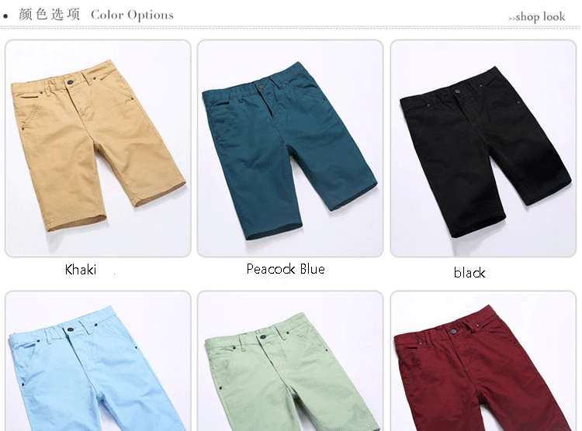Click the Color Options heading text
Screen dimensions: 582x431
coord(132,16)
